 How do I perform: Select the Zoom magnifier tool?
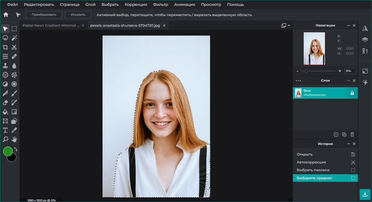click(5, 139)
